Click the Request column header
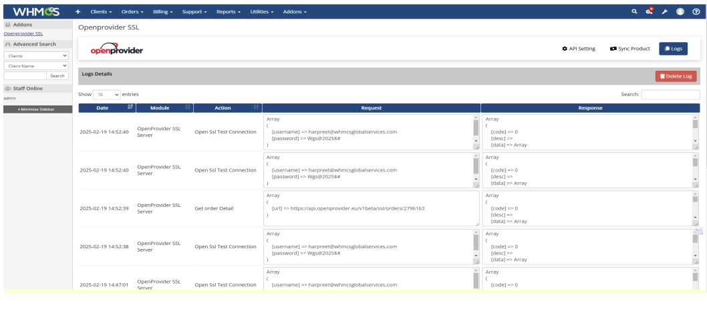 [x=371, y=108]
